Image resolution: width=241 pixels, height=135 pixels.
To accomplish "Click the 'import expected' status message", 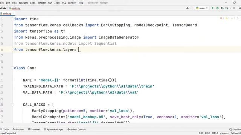I will click(x=8, y=133).
